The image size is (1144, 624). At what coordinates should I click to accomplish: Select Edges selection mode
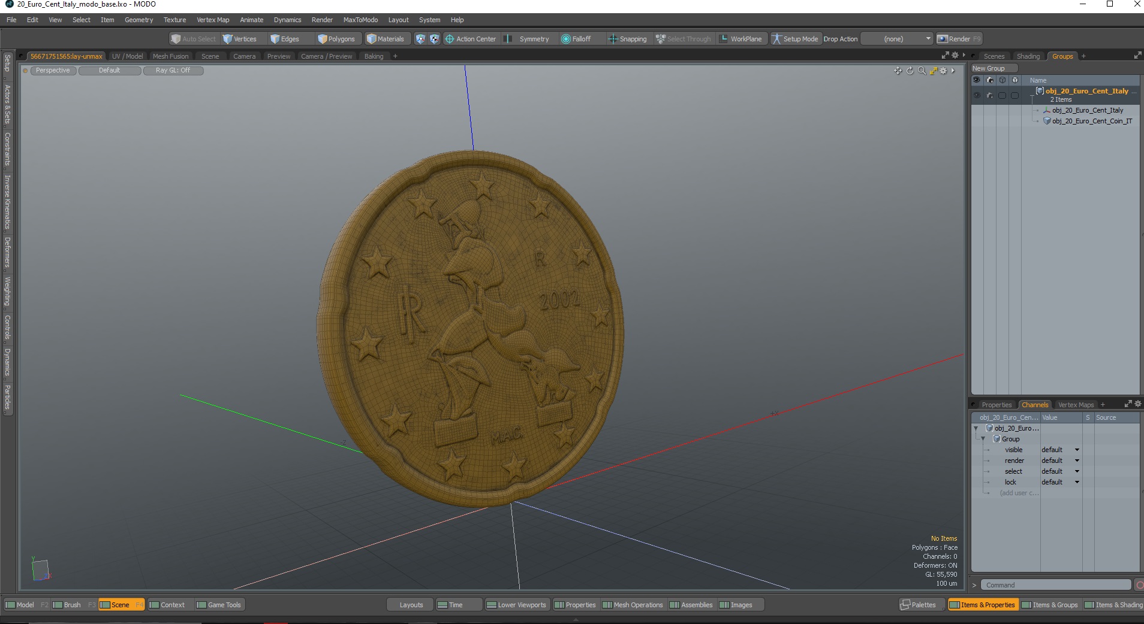[285, 39]
